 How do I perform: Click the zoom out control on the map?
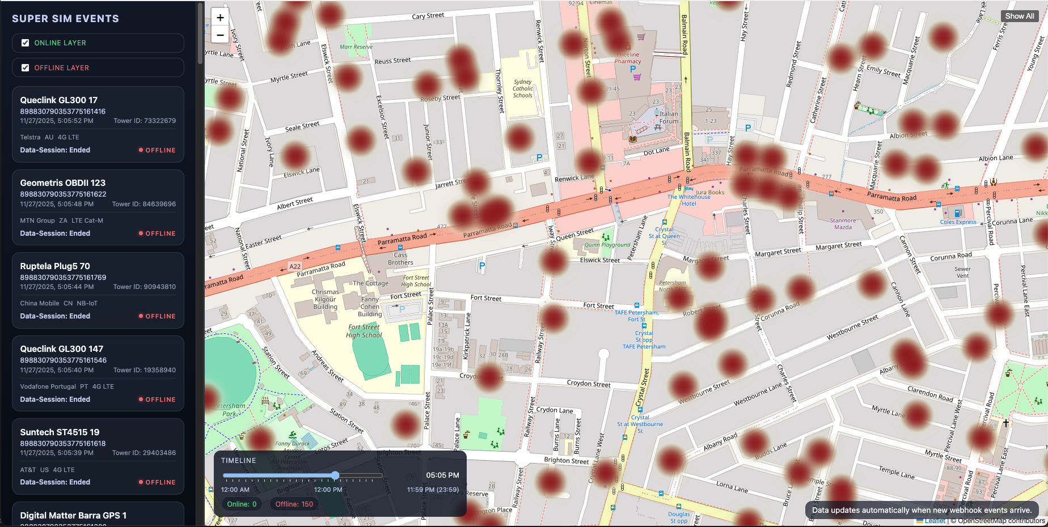[220, 35]
